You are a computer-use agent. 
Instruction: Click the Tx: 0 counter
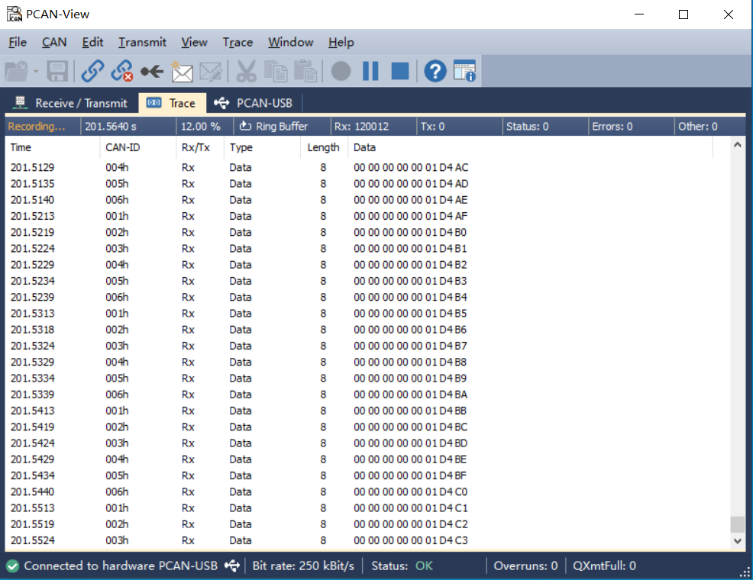[x=432, y=127]
